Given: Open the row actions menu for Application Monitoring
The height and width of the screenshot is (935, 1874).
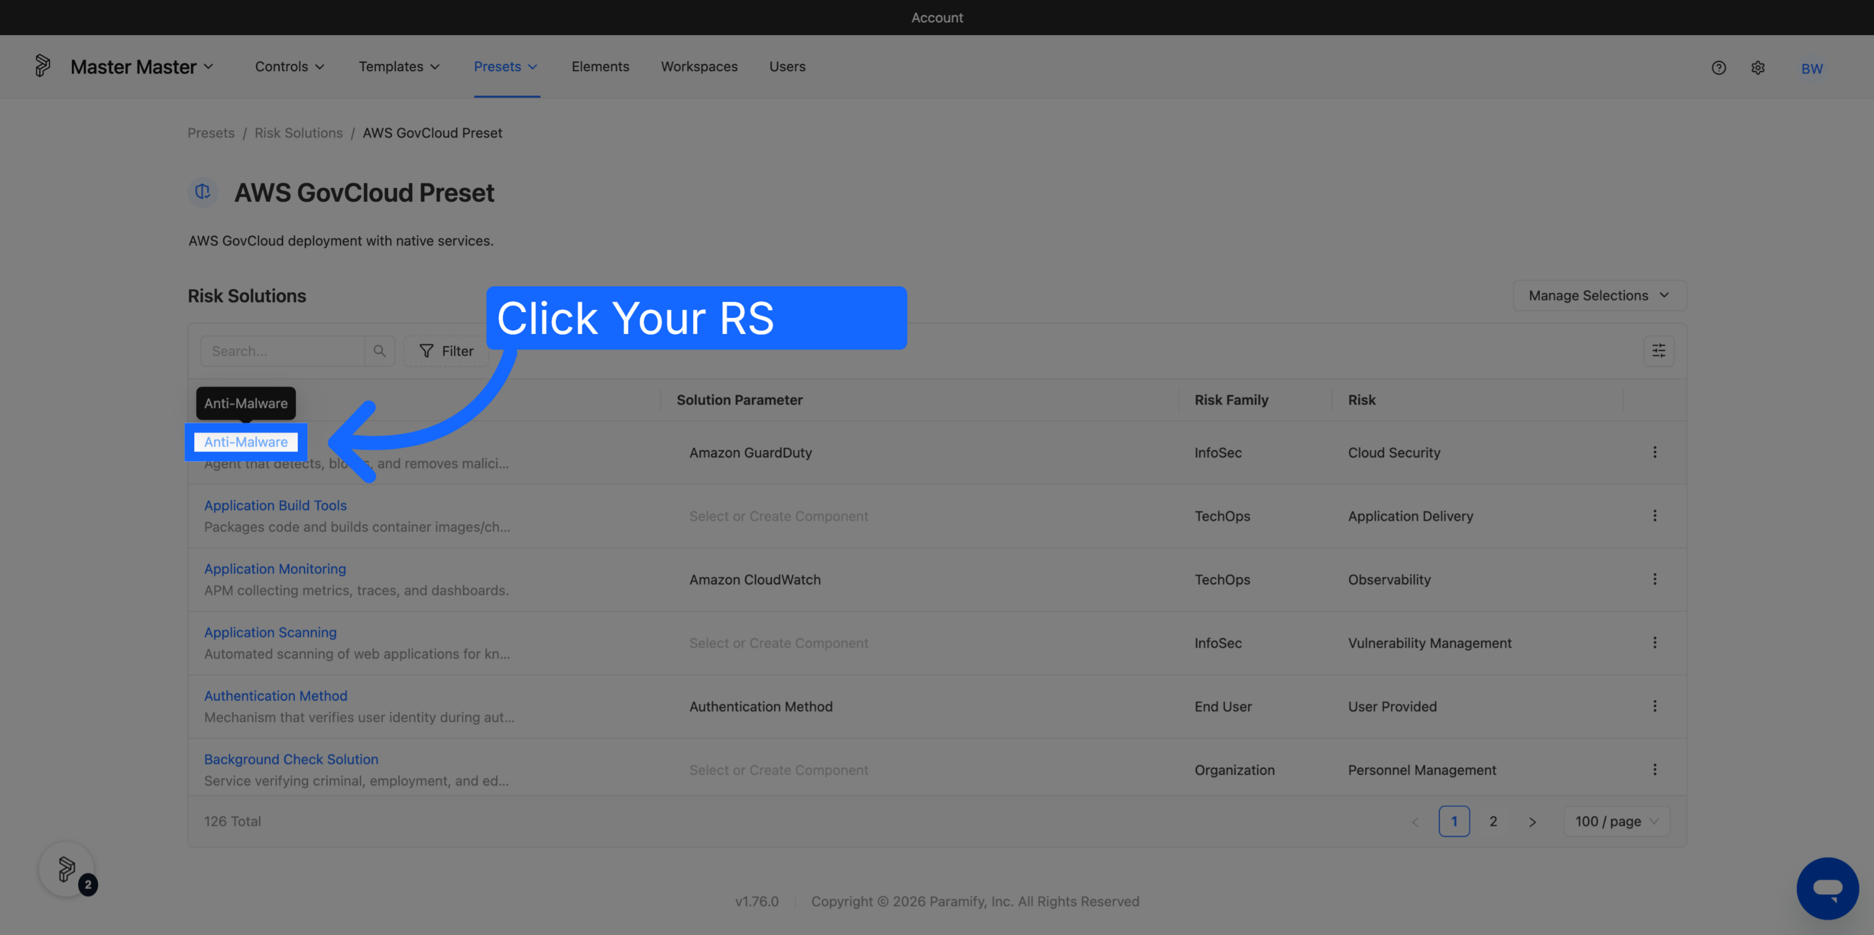Looking at the screenshot, I should [x=1654, y=579].
